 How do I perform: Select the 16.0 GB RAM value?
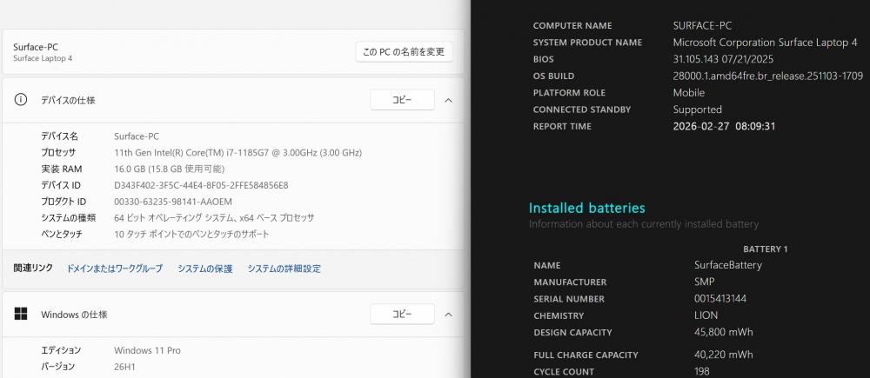pos(170,169)
